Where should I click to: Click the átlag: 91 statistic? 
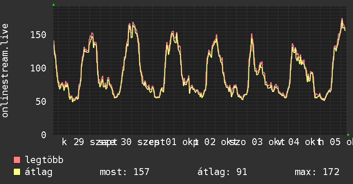pyautogui.click(x=222, y=172)
